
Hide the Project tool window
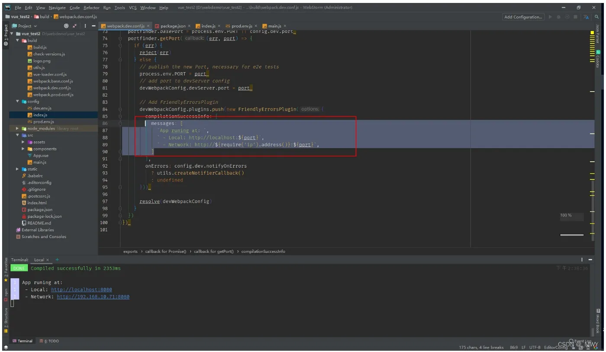pyautogui.click(x=93, y=26)
